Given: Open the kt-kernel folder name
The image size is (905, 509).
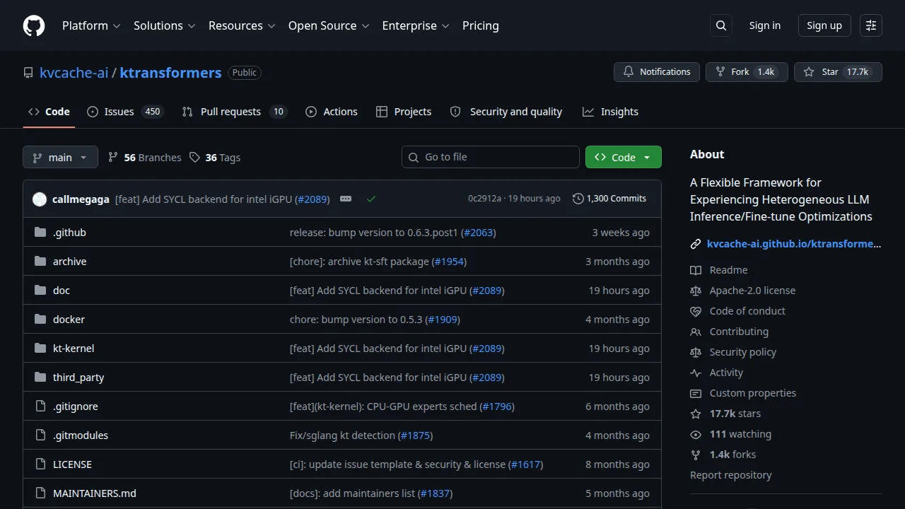Looking at the screenshot, I should click(74, 349).
